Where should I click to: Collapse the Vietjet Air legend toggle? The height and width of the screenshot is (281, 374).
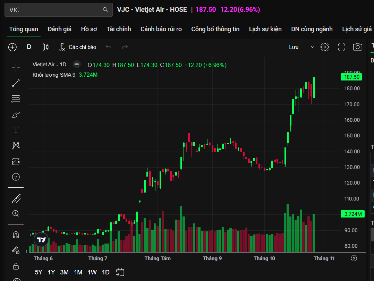click(x=77, y=65)
